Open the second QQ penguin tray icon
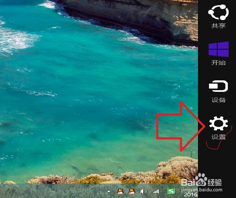The width and height of the screenshot is (236, 198). pyautogui.click(x=132, y=191)
